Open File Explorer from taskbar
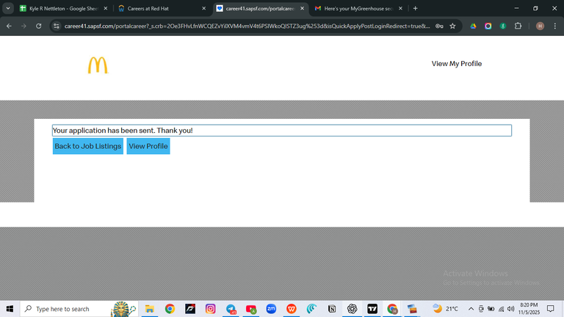564x317 pixels. pyautogui.click(x=149, y=309)
